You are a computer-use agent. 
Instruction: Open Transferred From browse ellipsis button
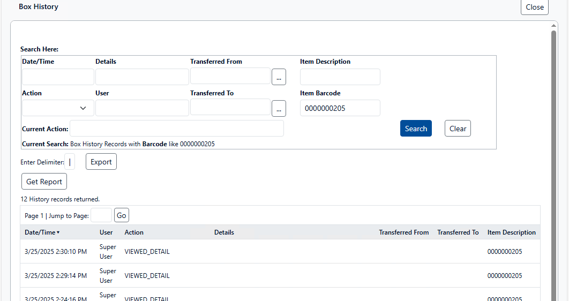click(279, 77)
